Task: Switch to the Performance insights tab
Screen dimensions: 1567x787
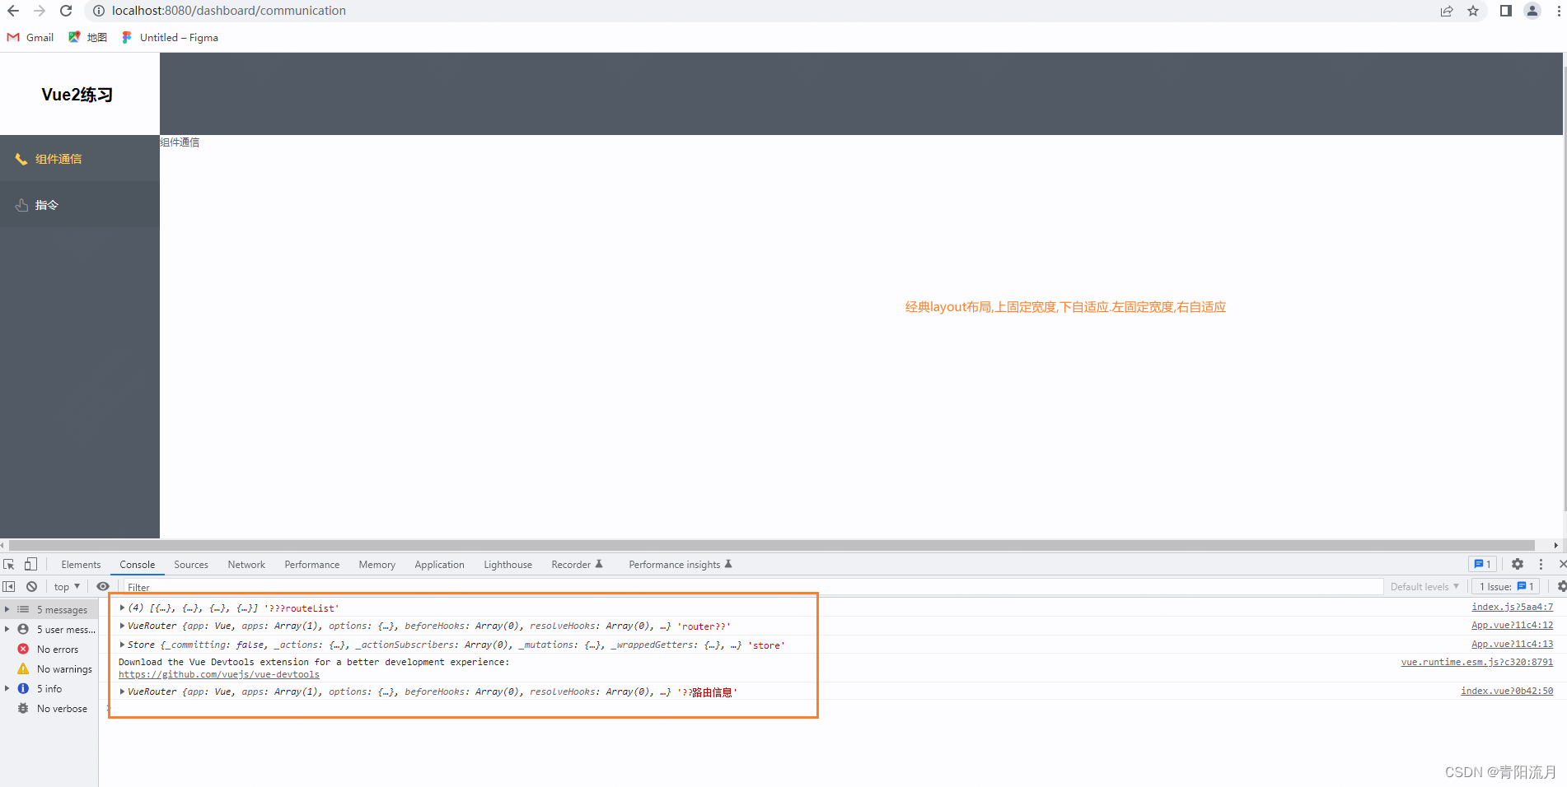Action: 680,565
